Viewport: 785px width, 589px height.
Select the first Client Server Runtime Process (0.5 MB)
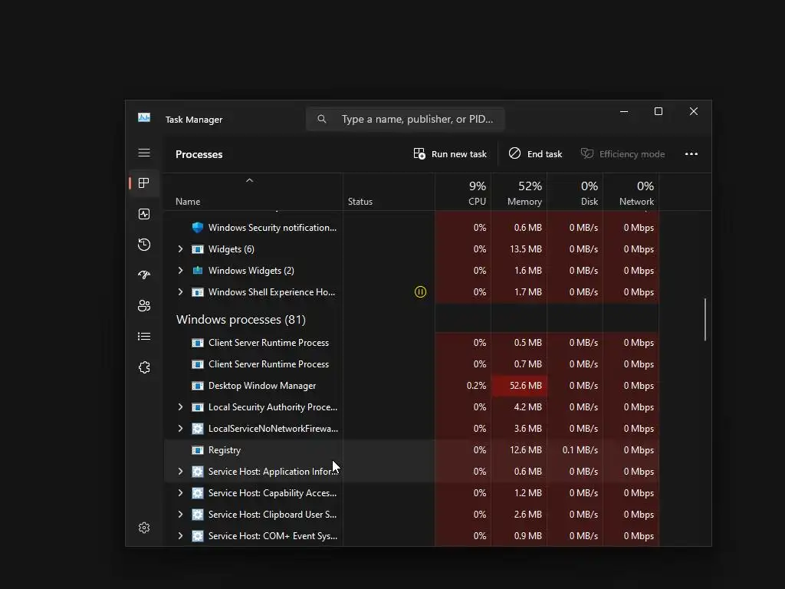(412, 343)
